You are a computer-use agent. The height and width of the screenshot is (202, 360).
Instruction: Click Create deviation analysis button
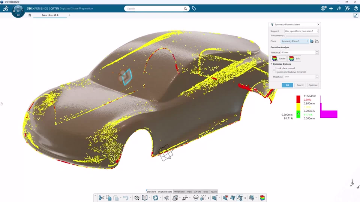279,58
